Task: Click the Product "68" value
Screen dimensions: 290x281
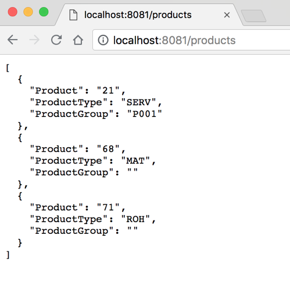Action: point(108,149)
